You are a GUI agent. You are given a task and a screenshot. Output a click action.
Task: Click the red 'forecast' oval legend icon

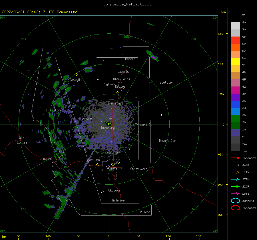235,208
